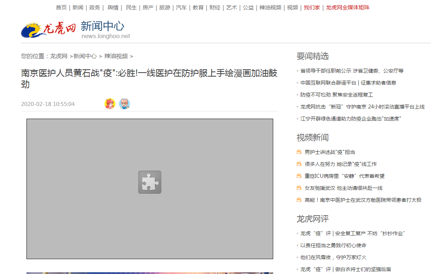Click breadcrumb link 龙虎网
431x274 pixels.
(59, 56)
